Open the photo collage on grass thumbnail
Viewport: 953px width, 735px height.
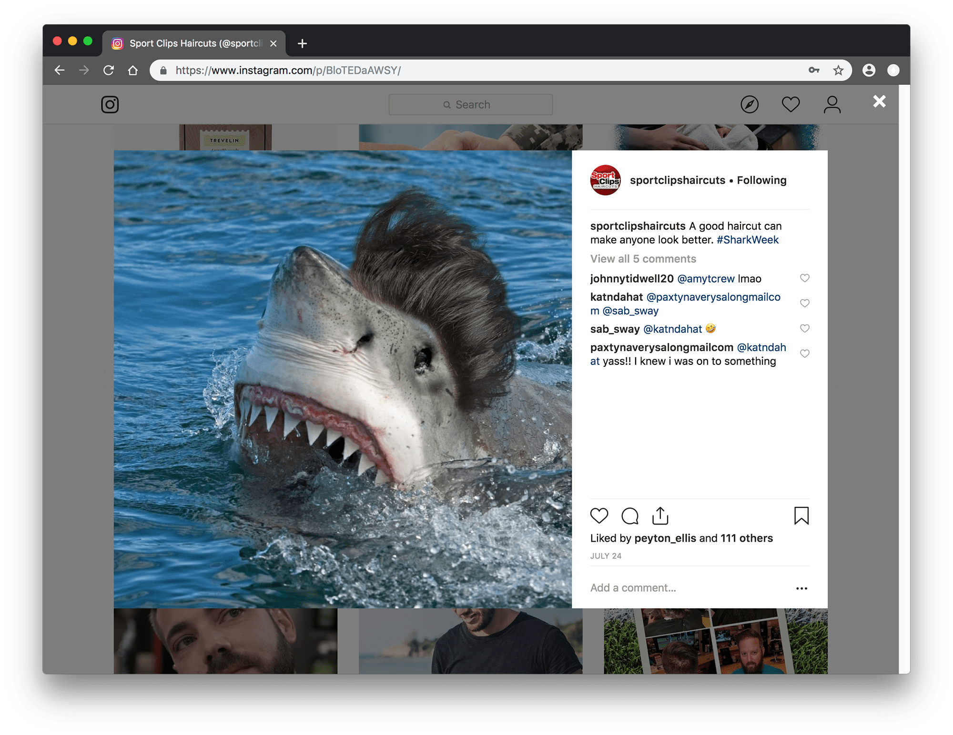tap(716, 641)
